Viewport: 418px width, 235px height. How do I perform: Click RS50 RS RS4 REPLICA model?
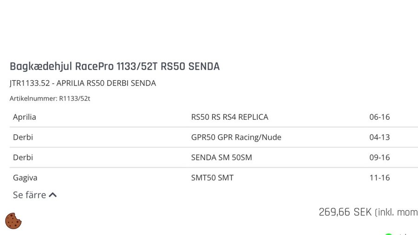[229, 117]
